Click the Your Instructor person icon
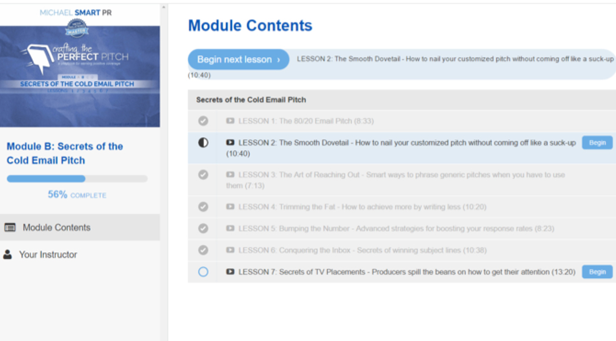The image size is (616, 341). (x=7, y=255)
